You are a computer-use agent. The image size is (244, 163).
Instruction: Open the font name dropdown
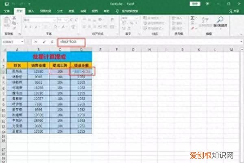point(54,20)
